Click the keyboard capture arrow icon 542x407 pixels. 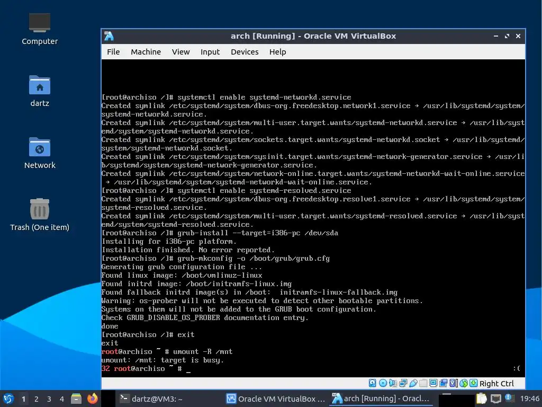pos(474,383)
